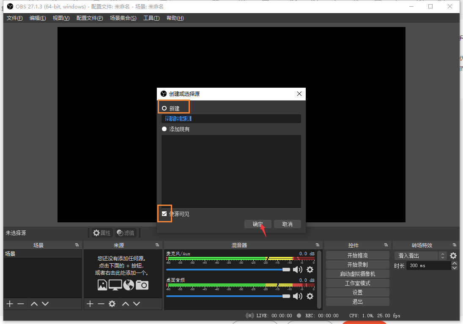Open the 工具 menu
The width and height of the screenshot is (463, 324).
click(x=151, y=18)
